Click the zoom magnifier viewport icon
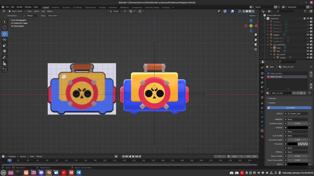314x176 pixels. [255, 35]
